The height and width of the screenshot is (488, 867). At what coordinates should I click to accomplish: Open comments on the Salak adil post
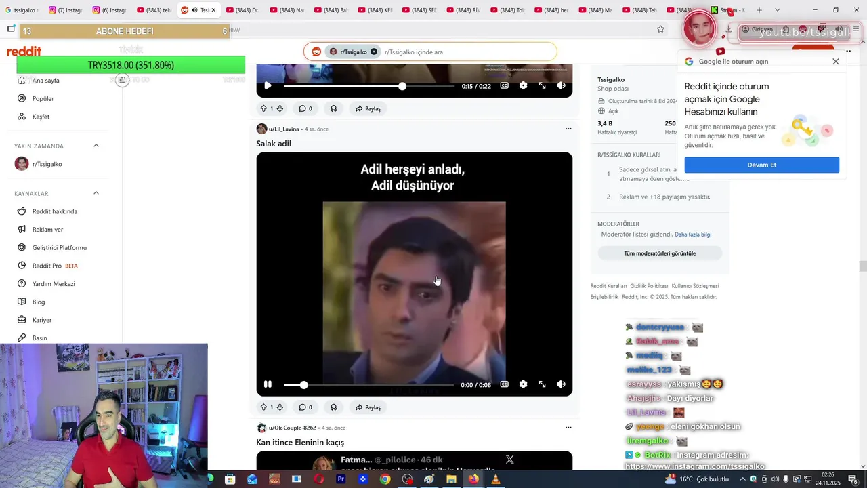tap(305, 407)
